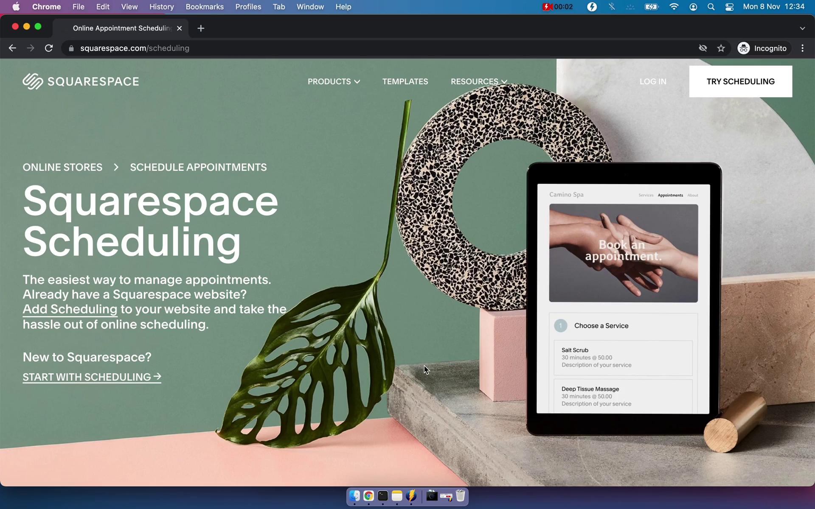Click TRY SCHEDULING button
This screenshot has width=815, height=509.
tap(741, 81)
